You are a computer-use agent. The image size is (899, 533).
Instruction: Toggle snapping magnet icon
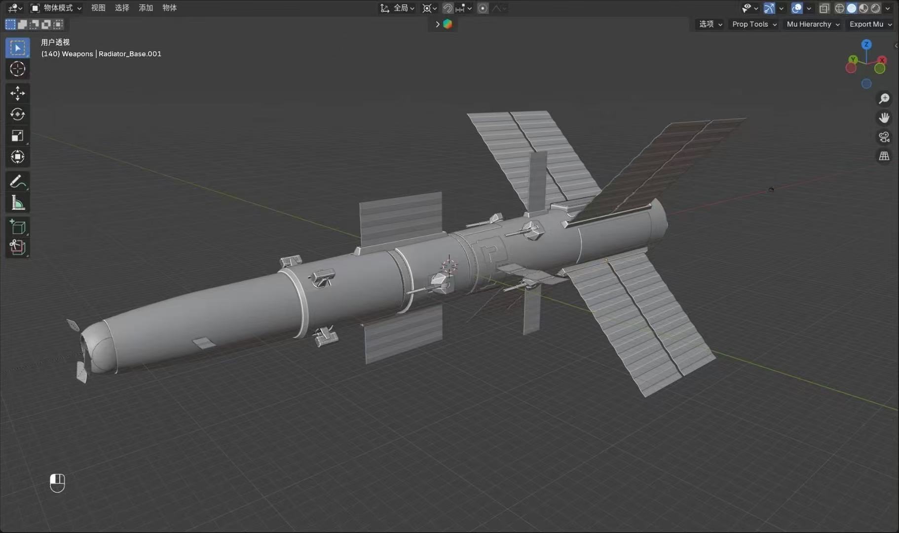(448, 8)
